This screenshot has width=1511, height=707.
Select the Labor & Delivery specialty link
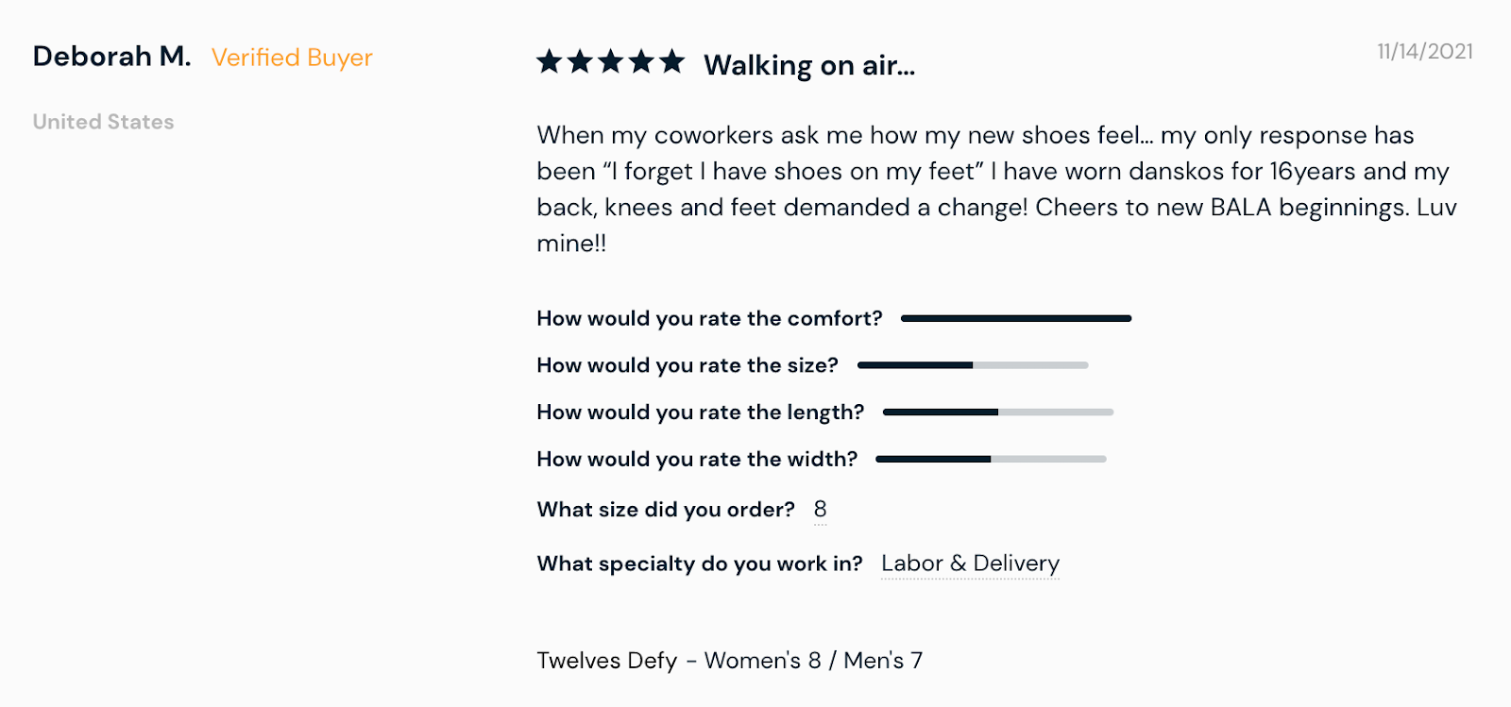tap(970, 564)
